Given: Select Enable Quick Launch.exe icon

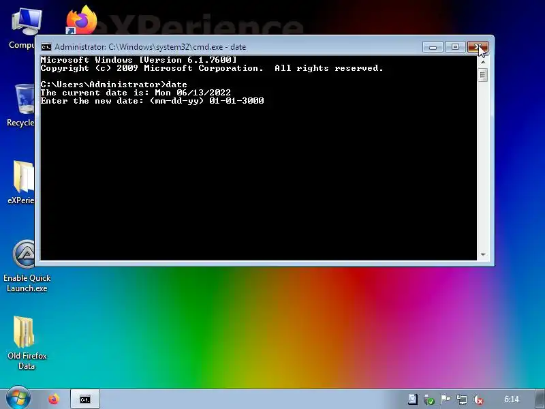Looking at the screenshot, I should (27, 266).
